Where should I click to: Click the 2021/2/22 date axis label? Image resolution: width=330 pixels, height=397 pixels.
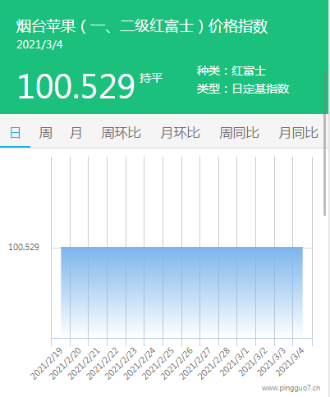(x=103, y=364)
